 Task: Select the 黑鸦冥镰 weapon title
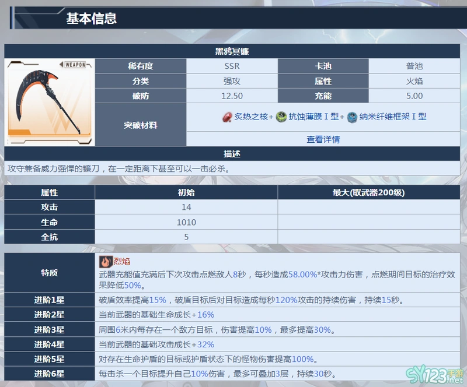[x=232, y=51]
